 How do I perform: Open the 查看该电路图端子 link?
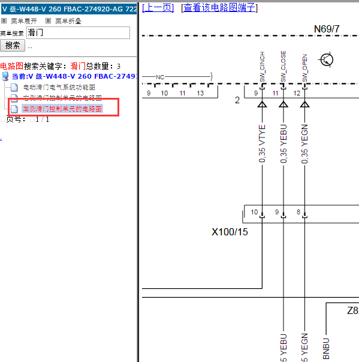(219, 8)
